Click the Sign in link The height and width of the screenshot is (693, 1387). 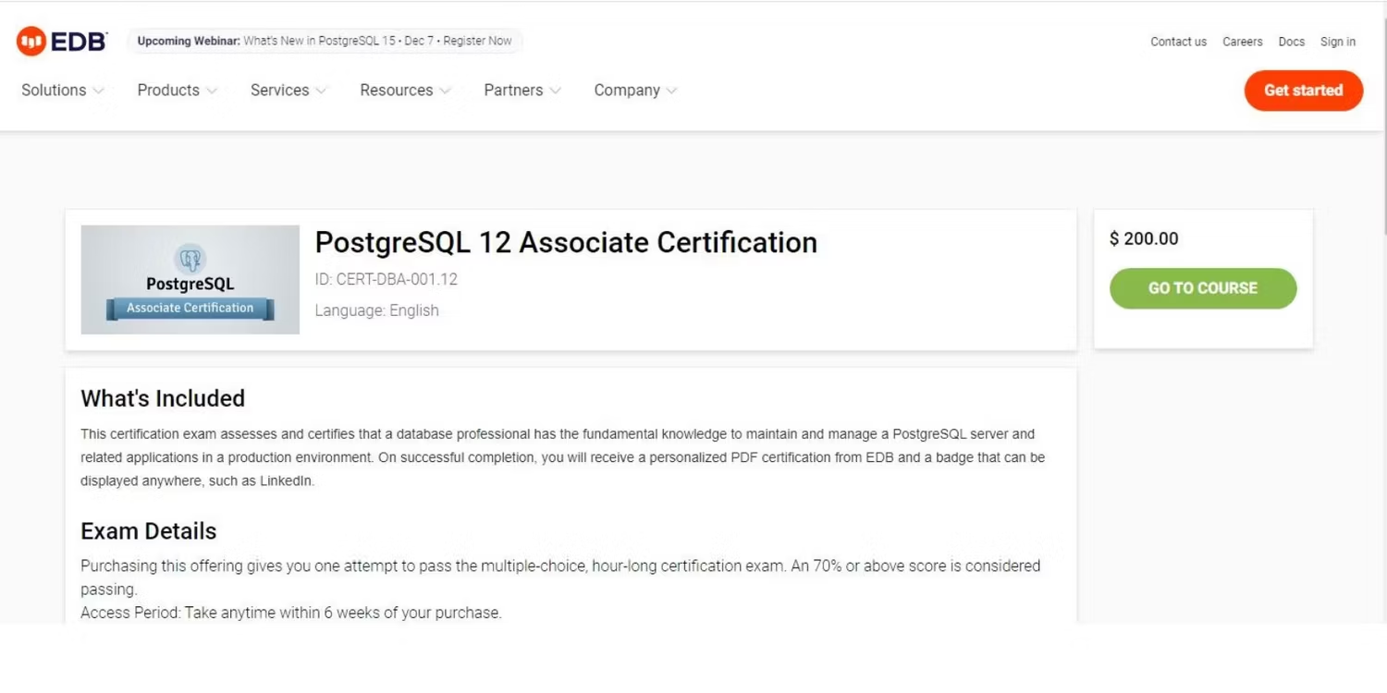tap(1338, 42)
